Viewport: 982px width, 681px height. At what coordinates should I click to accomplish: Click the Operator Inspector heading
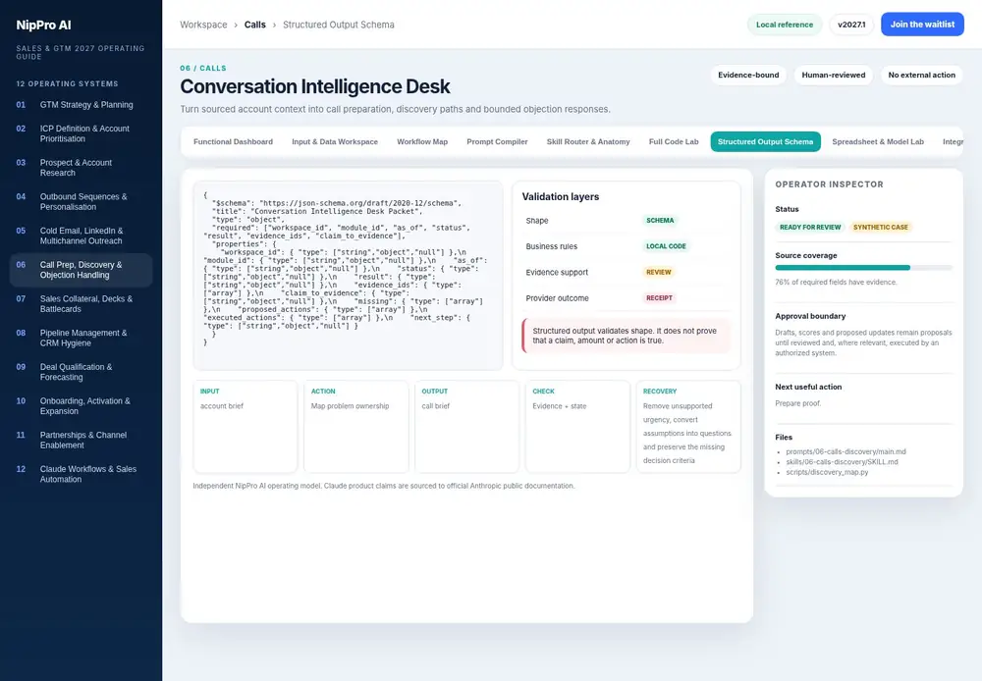click(829, 184)
